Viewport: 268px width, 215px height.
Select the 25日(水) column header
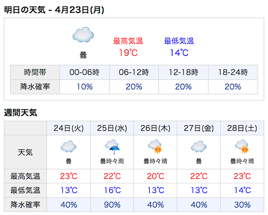pyautogui.click(x=112, y=128)
